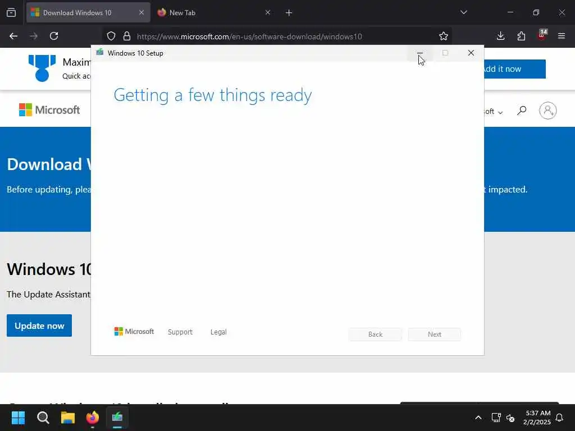Click the Windows 10 Setup title bar icon
The image size is (575, 431).
(100, 52)
